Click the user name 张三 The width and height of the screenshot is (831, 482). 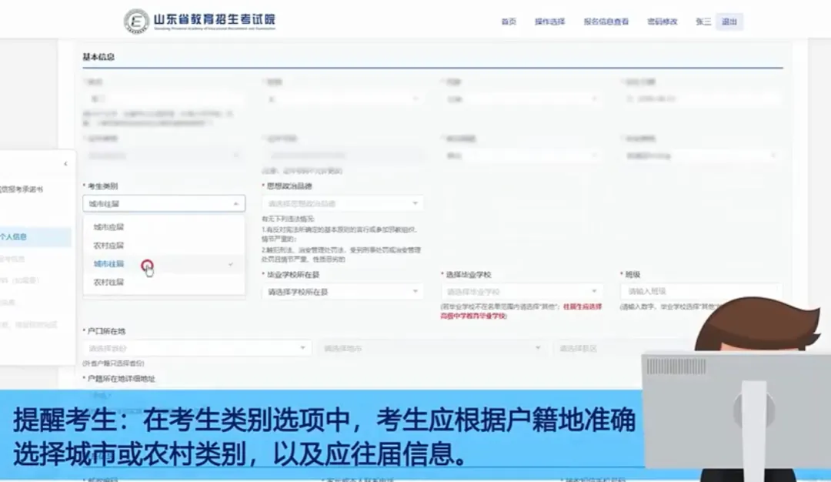pyautogui.click(x=703, y=22)
